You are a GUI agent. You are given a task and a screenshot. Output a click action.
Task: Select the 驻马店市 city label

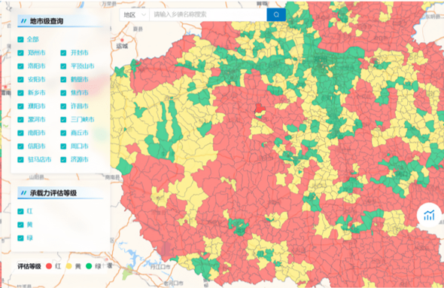(39, 160)
